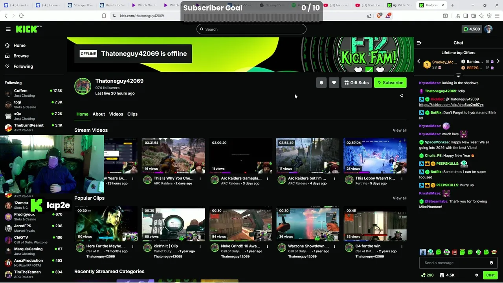
Task: Open options for kick'n It clip
Action: [x=200, y=246]
